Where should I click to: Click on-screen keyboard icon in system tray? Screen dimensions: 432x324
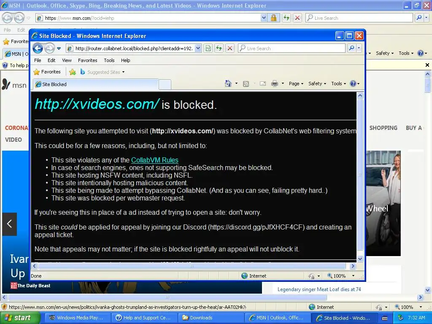click(385, 318)
